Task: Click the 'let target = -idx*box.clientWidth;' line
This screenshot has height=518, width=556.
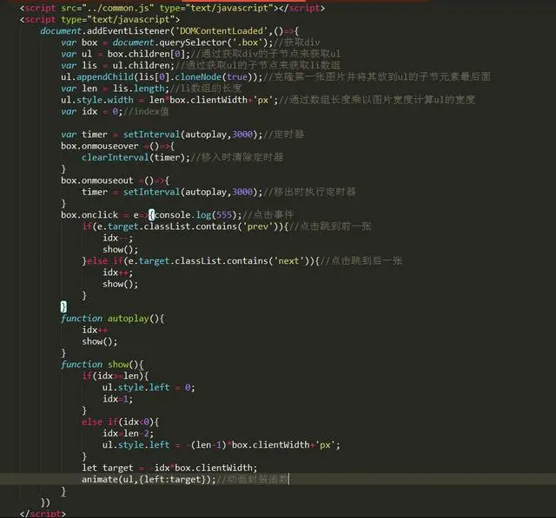Action: 169,468
